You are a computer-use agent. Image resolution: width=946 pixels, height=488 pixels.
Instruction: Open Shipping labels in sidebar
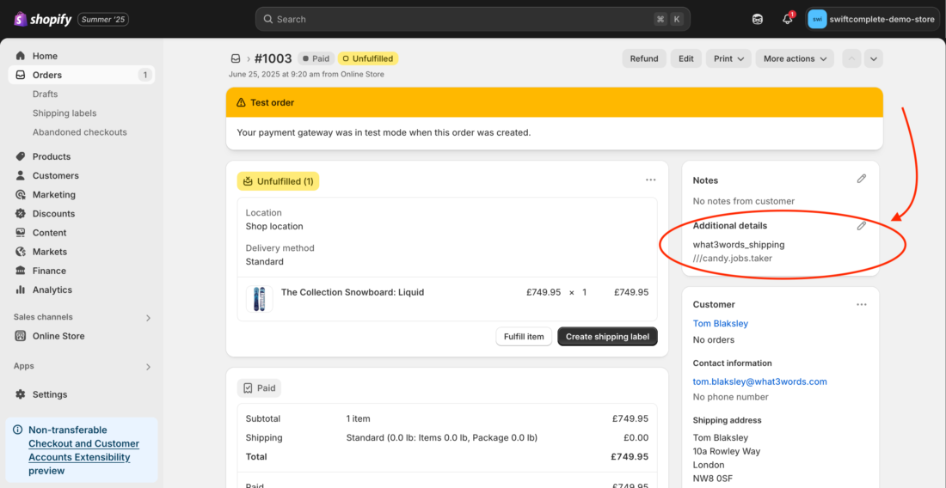pos(64,113)
